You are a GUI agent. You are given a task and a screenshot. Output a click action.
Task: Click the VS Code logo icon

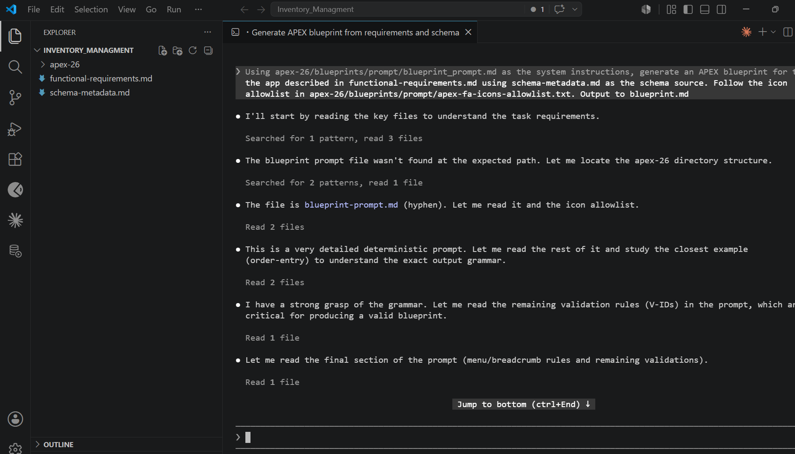pyautogui.click(x=12, y=9)
